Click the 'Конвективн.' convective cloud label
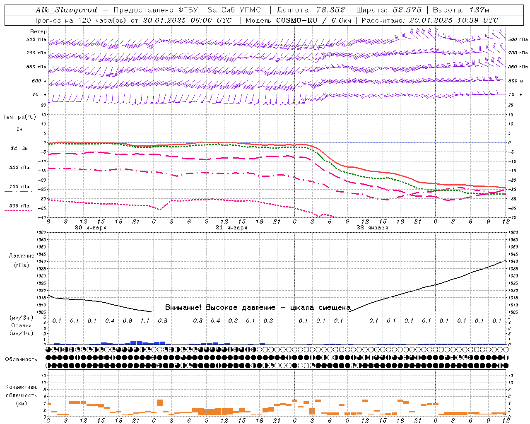This screenshot has height=424, width=530. pyautogui.click(x=21, y=387)
